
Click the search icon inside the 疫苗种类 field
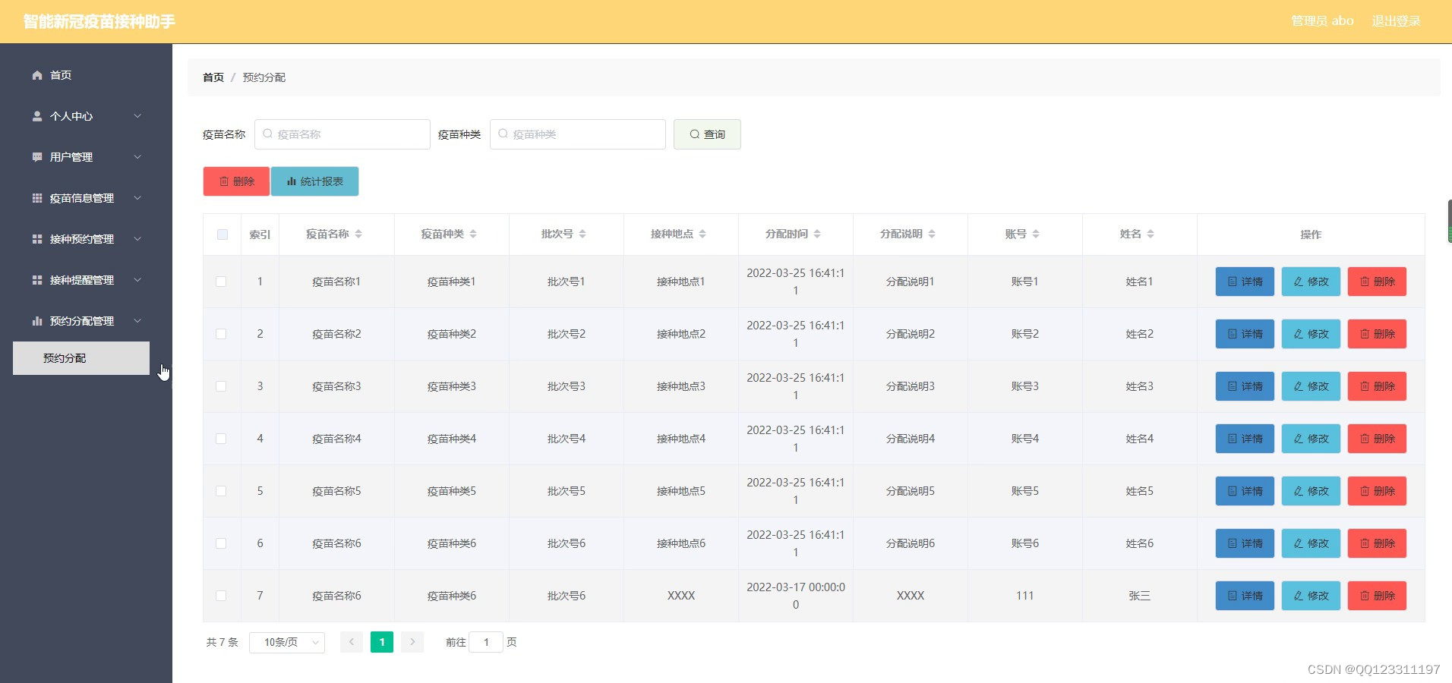(503, 134)
